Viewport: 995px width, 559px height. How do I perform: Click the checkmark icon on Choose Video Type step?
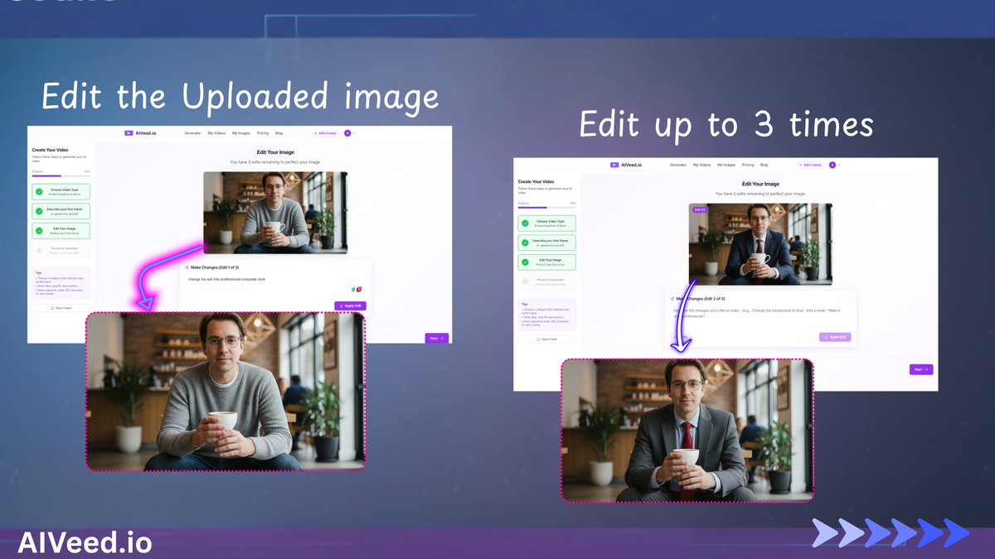(37, 191)
